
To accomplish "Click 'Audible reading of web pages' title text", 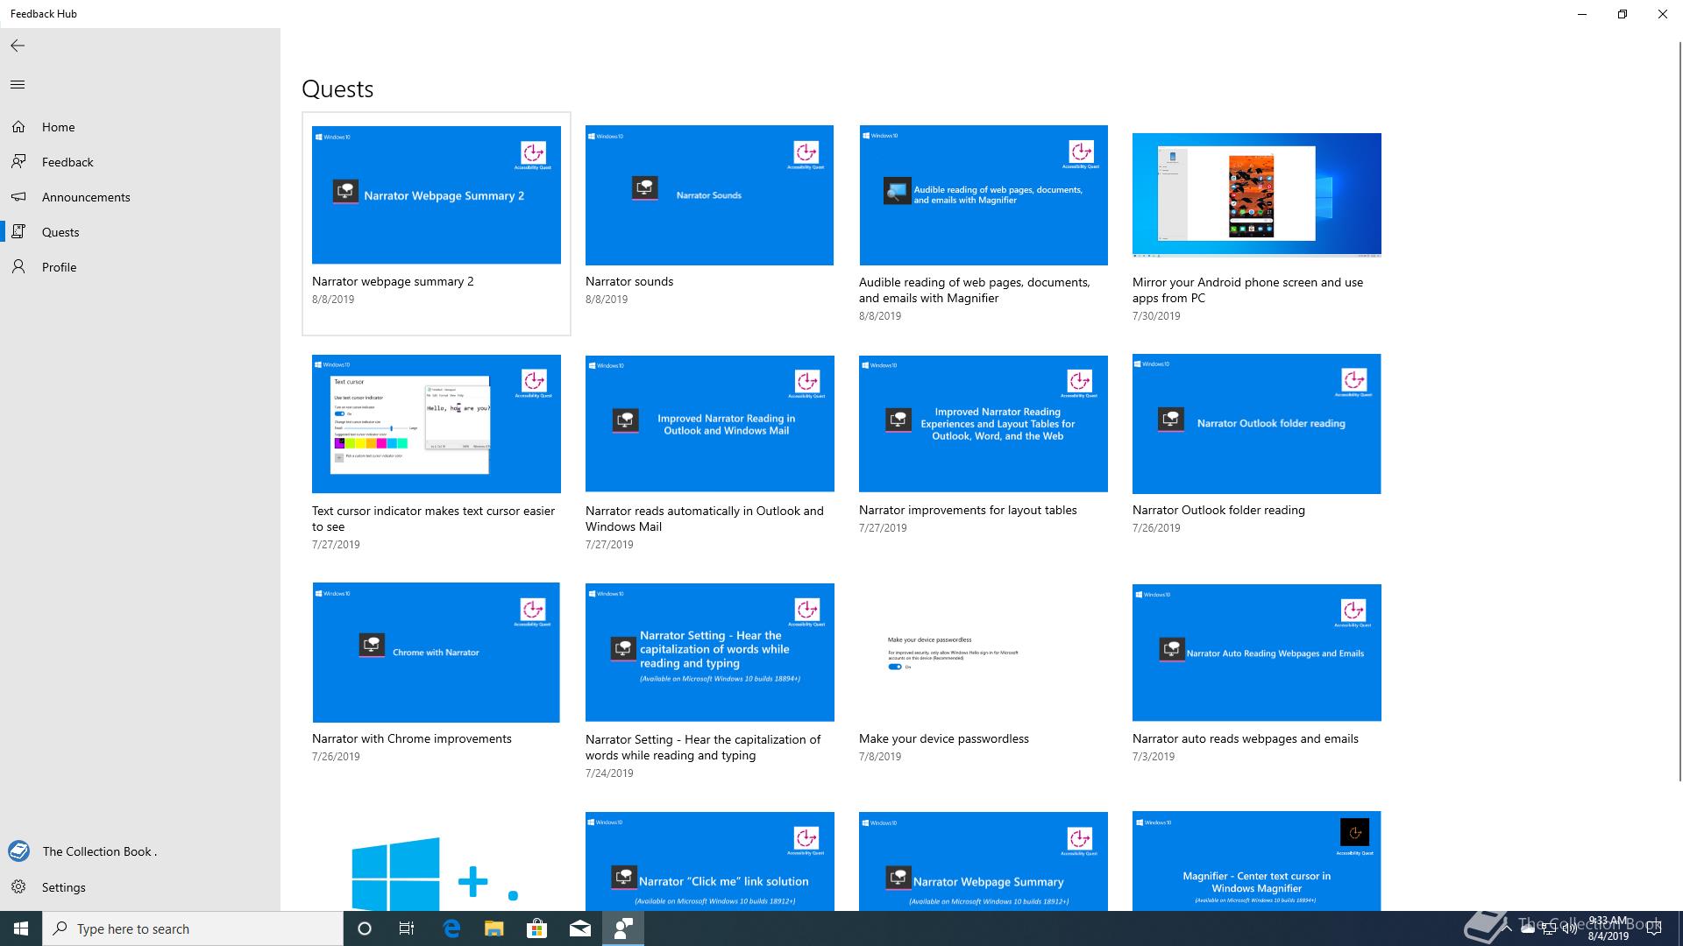I will pyautogui.click(x=975, y=290).
